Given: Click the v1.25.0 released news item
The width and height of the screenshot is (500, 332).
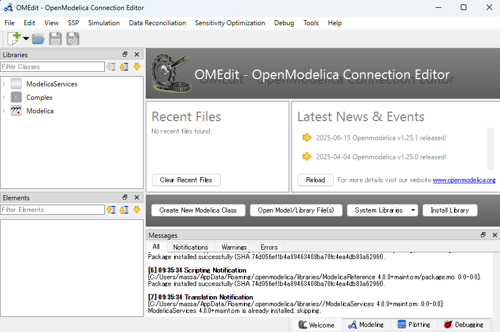Looking at the screenshot, I should tap(381, 157).
